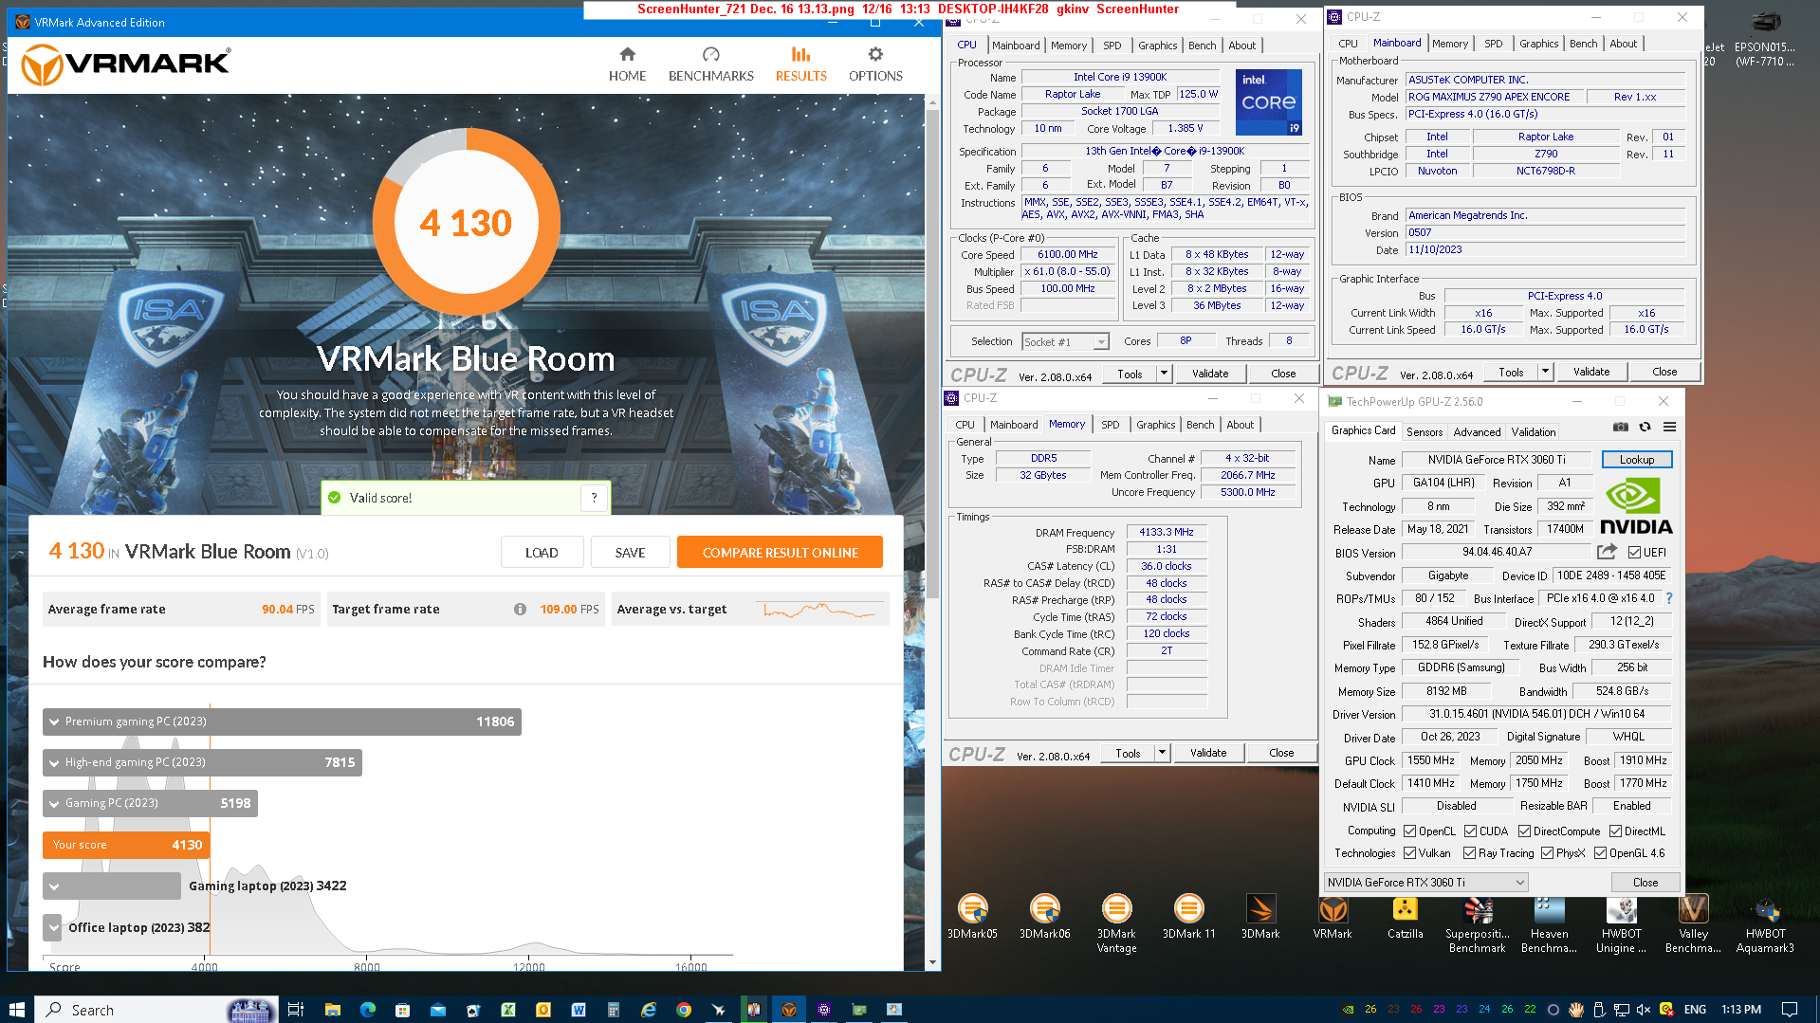The width and height of the screenshot is (1820, 1023).
Task: Refresh GPU-Z data with refresh icon
Action: tap(1645, 427)
